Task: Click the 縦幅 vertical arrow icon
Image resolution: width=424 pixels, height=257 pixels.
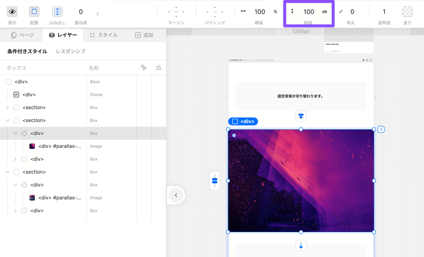Action: pyautogui.click(x=292, y=11)
